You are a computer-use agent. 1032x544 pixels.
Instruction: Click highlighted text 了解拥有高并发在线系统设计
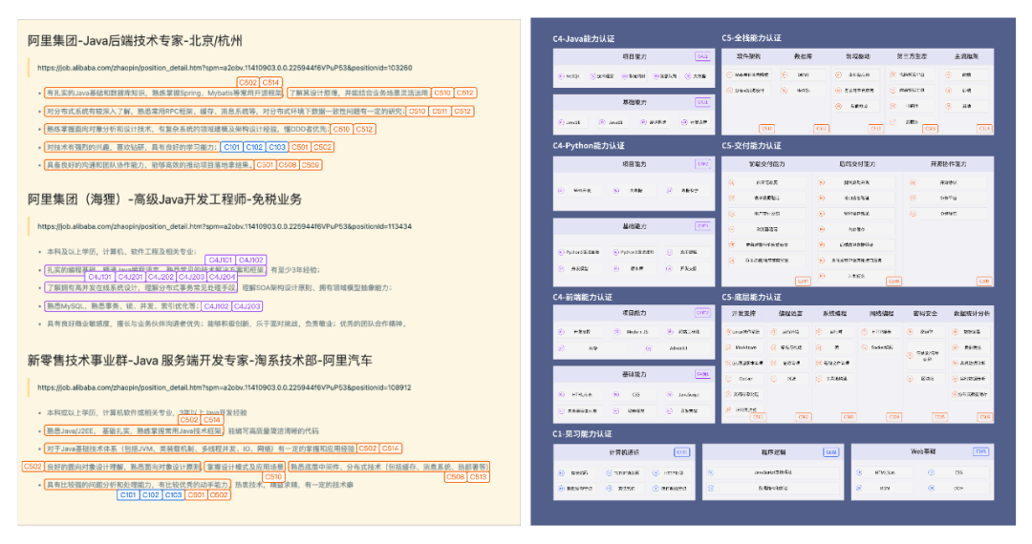click(140, 288)
